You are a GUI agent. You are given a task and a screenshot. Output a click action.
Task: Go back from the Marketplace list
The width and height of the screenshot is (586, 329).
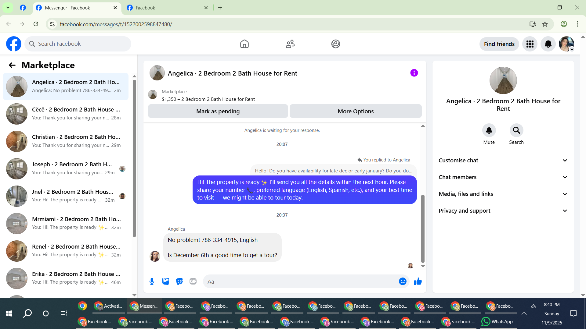tap(12, 65)
